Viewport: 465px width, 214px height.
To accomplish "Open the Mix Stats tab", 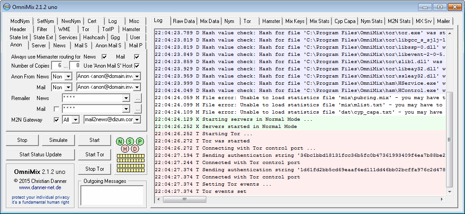I will (319, 21).
